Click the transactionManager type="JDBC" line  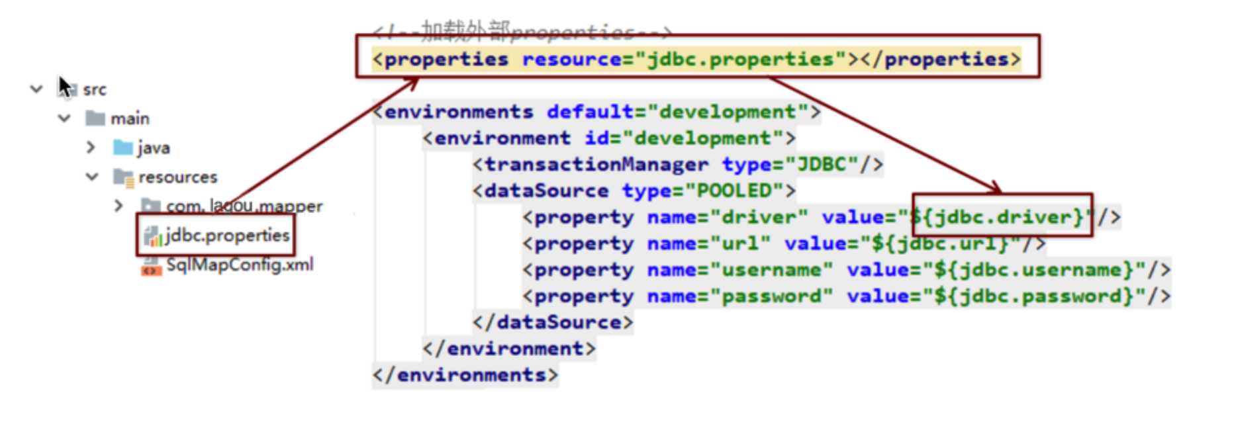pos(677,164)
